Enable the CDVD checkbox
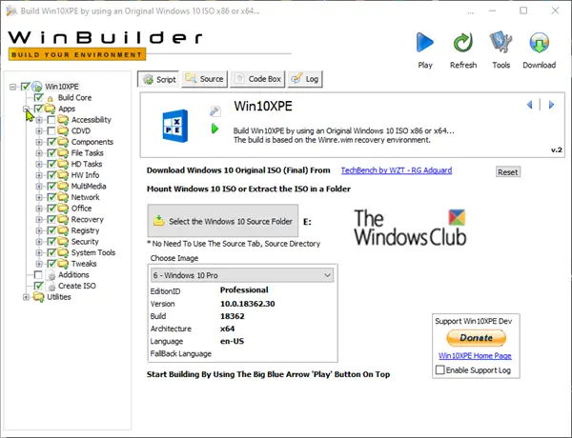 [51, 130]
